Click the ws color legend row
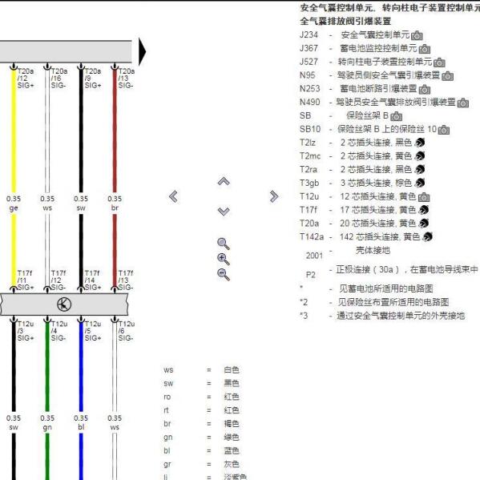 coord(201,369)
